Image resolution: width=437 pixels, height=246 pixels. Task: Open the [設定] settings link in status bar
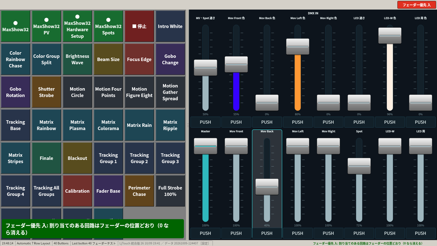tap(205, 243)
